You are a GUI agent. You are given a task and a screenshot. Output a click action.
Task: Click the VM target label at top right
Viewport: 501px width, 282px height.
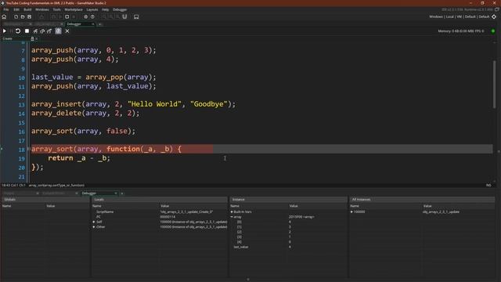[x=460, y=16]
